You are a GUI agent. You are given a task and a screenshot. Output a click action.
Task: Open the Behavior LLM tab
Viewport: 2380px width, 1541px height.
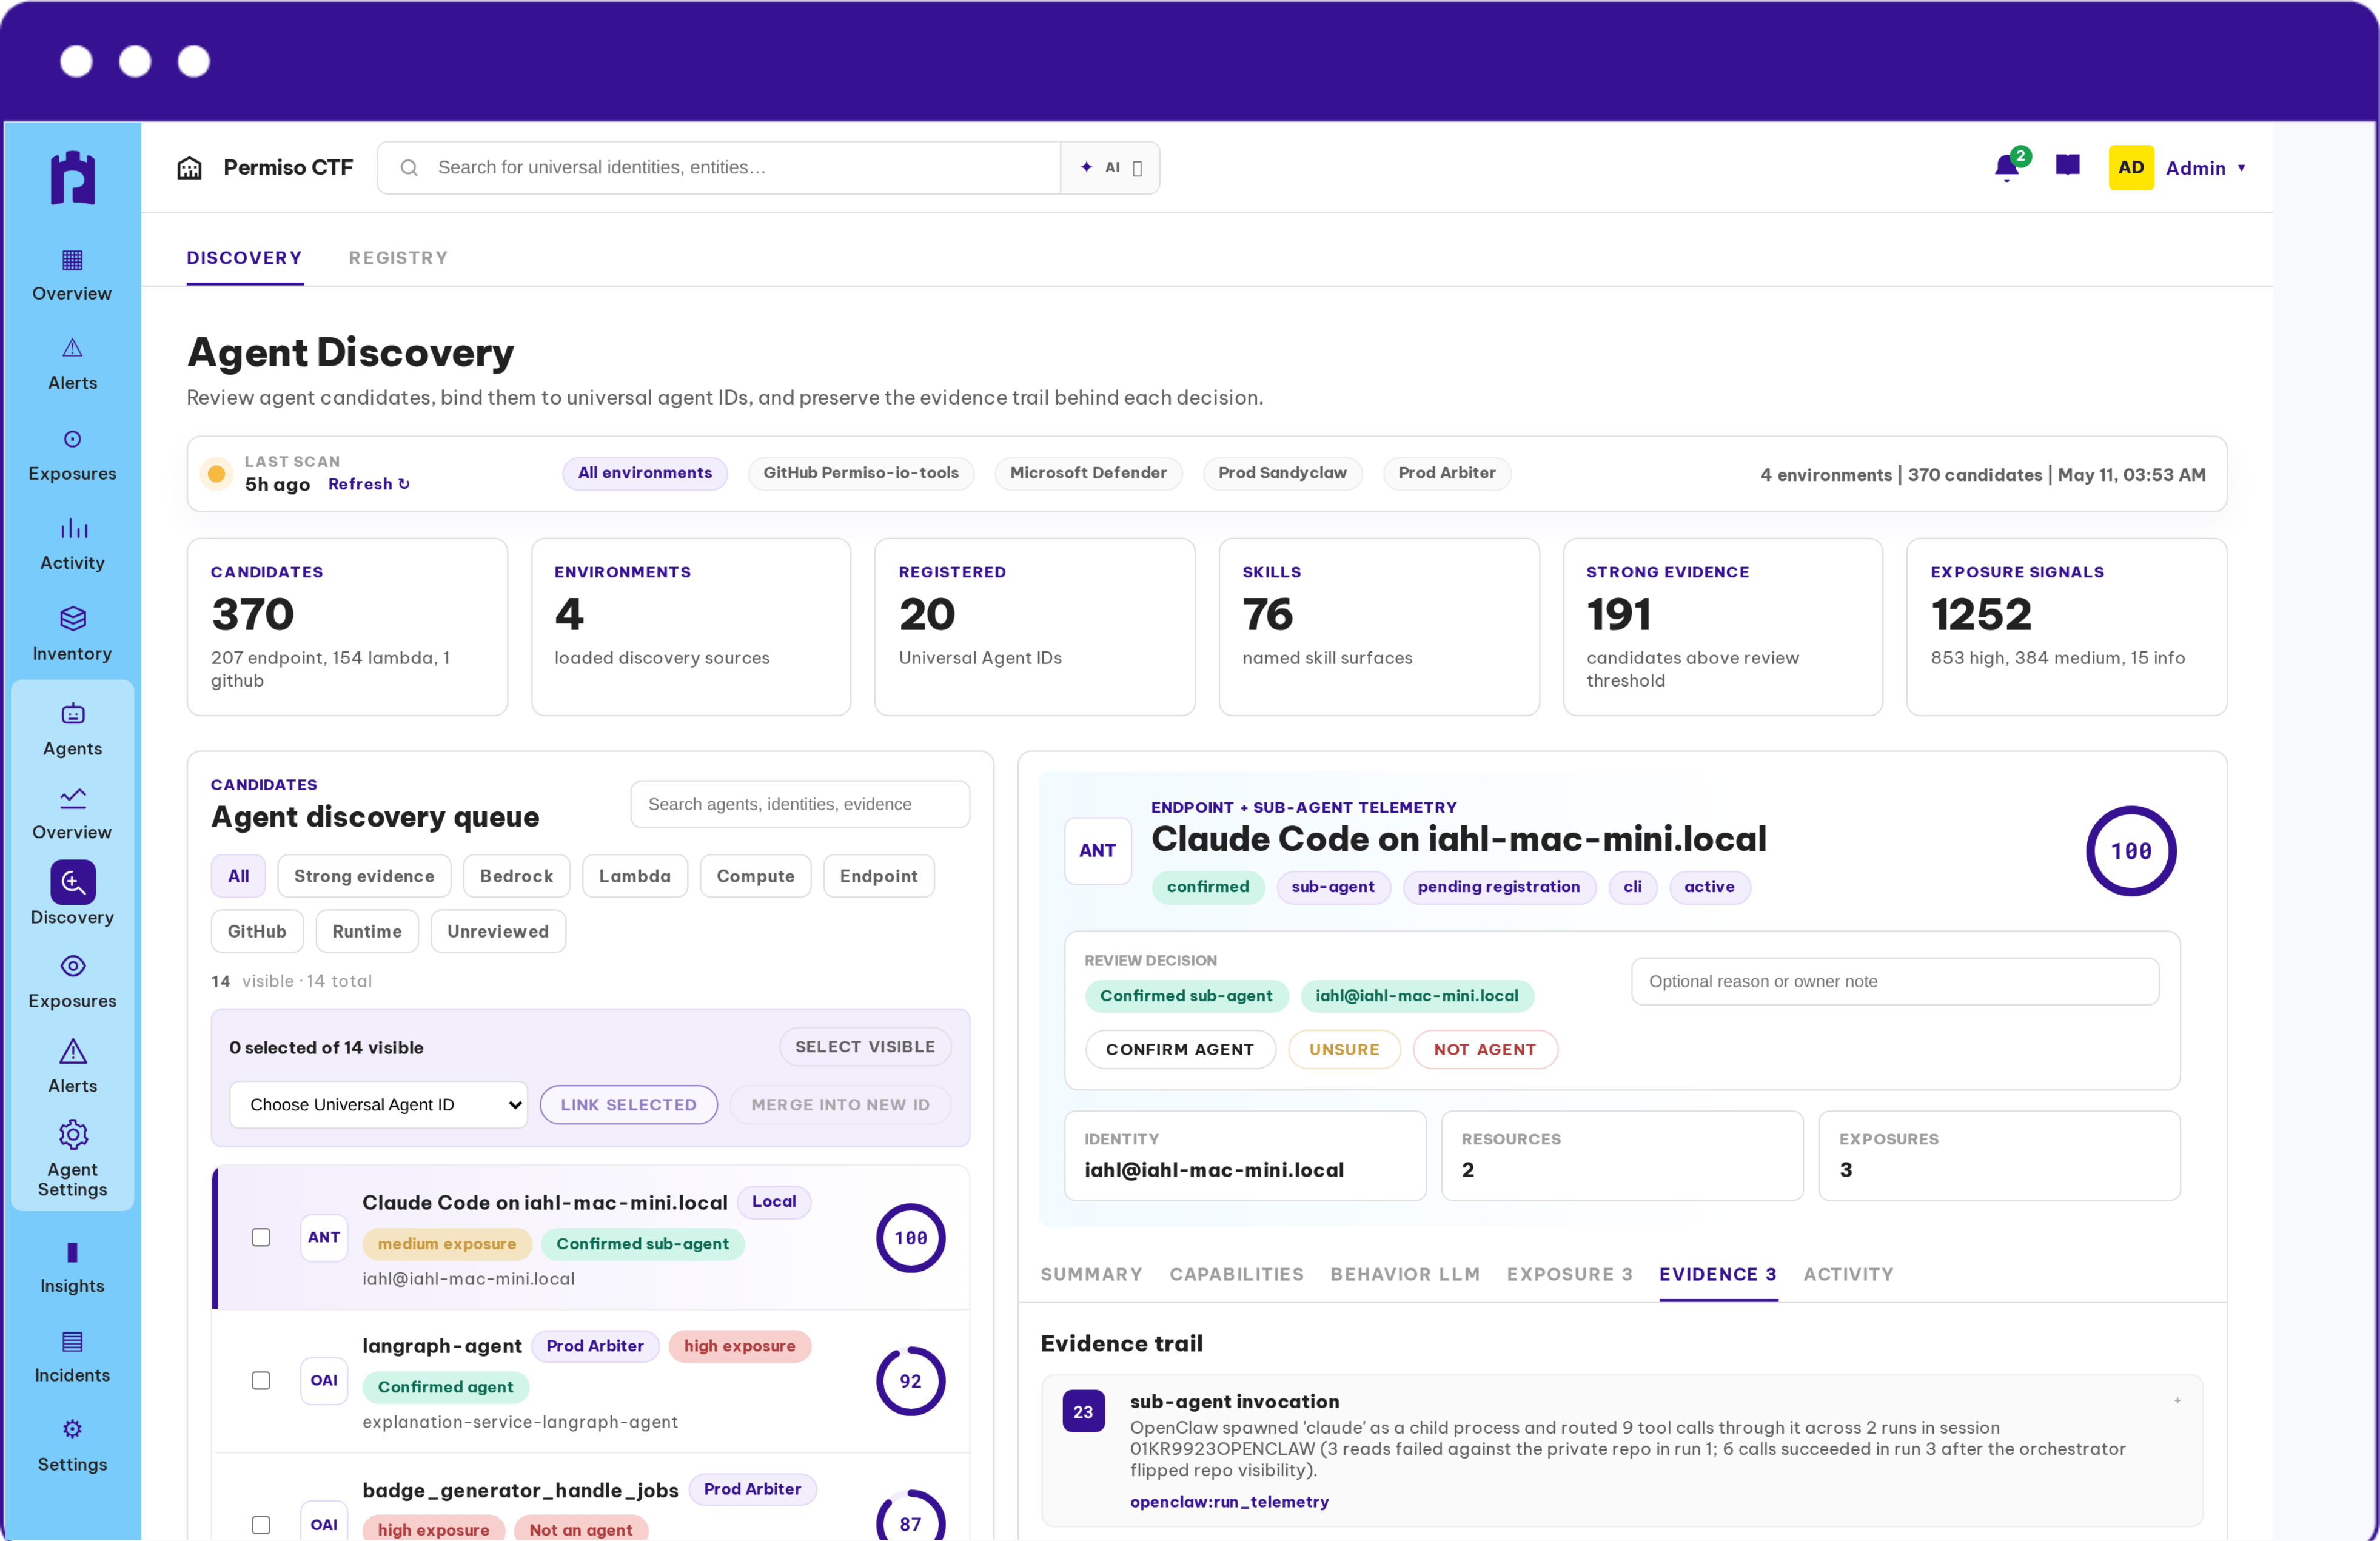pos(1405,1275)
